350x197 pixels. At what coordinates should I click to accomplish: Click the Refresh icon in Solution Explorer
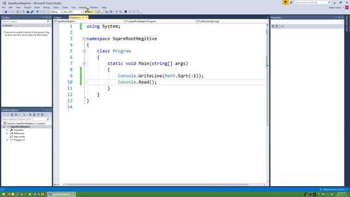point(34,114)
